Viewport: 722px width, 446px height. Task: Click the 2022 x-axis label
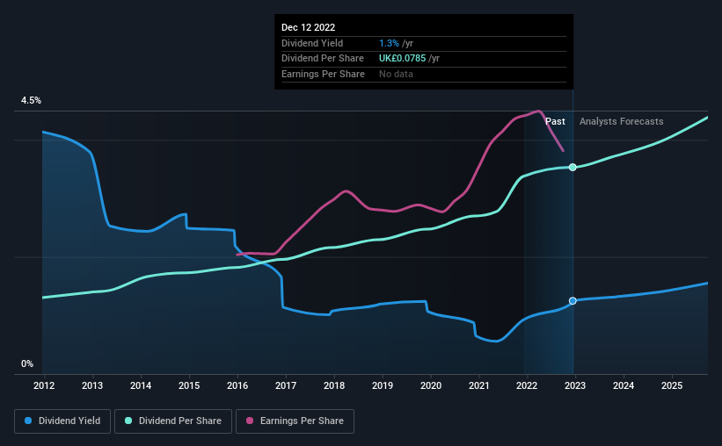pos(527,385)
